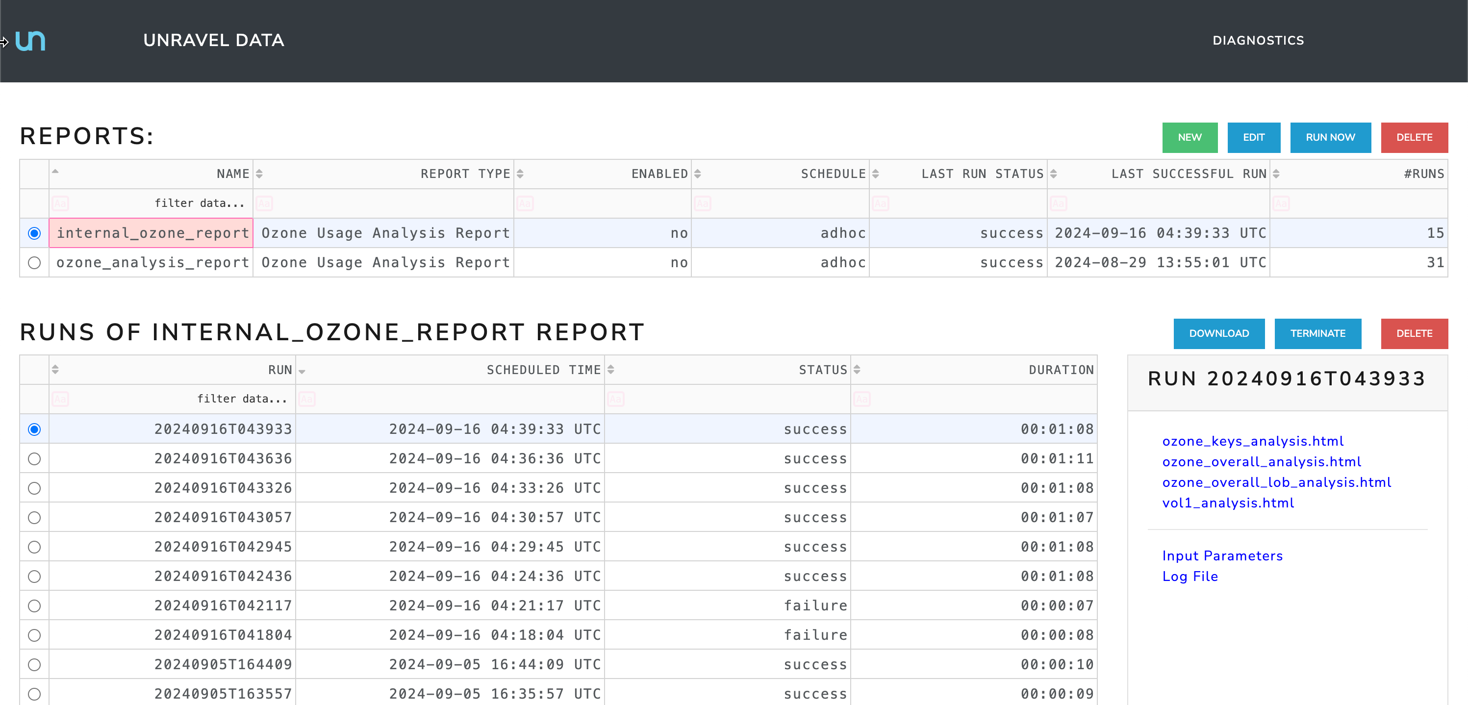Click the Run Now button
Image resolution: width=1468 pixels, height=705 pixels.
1330,137
